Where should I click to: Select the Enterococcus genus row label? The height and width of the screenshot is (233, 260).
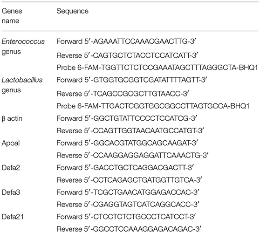[x=23, y=47]
